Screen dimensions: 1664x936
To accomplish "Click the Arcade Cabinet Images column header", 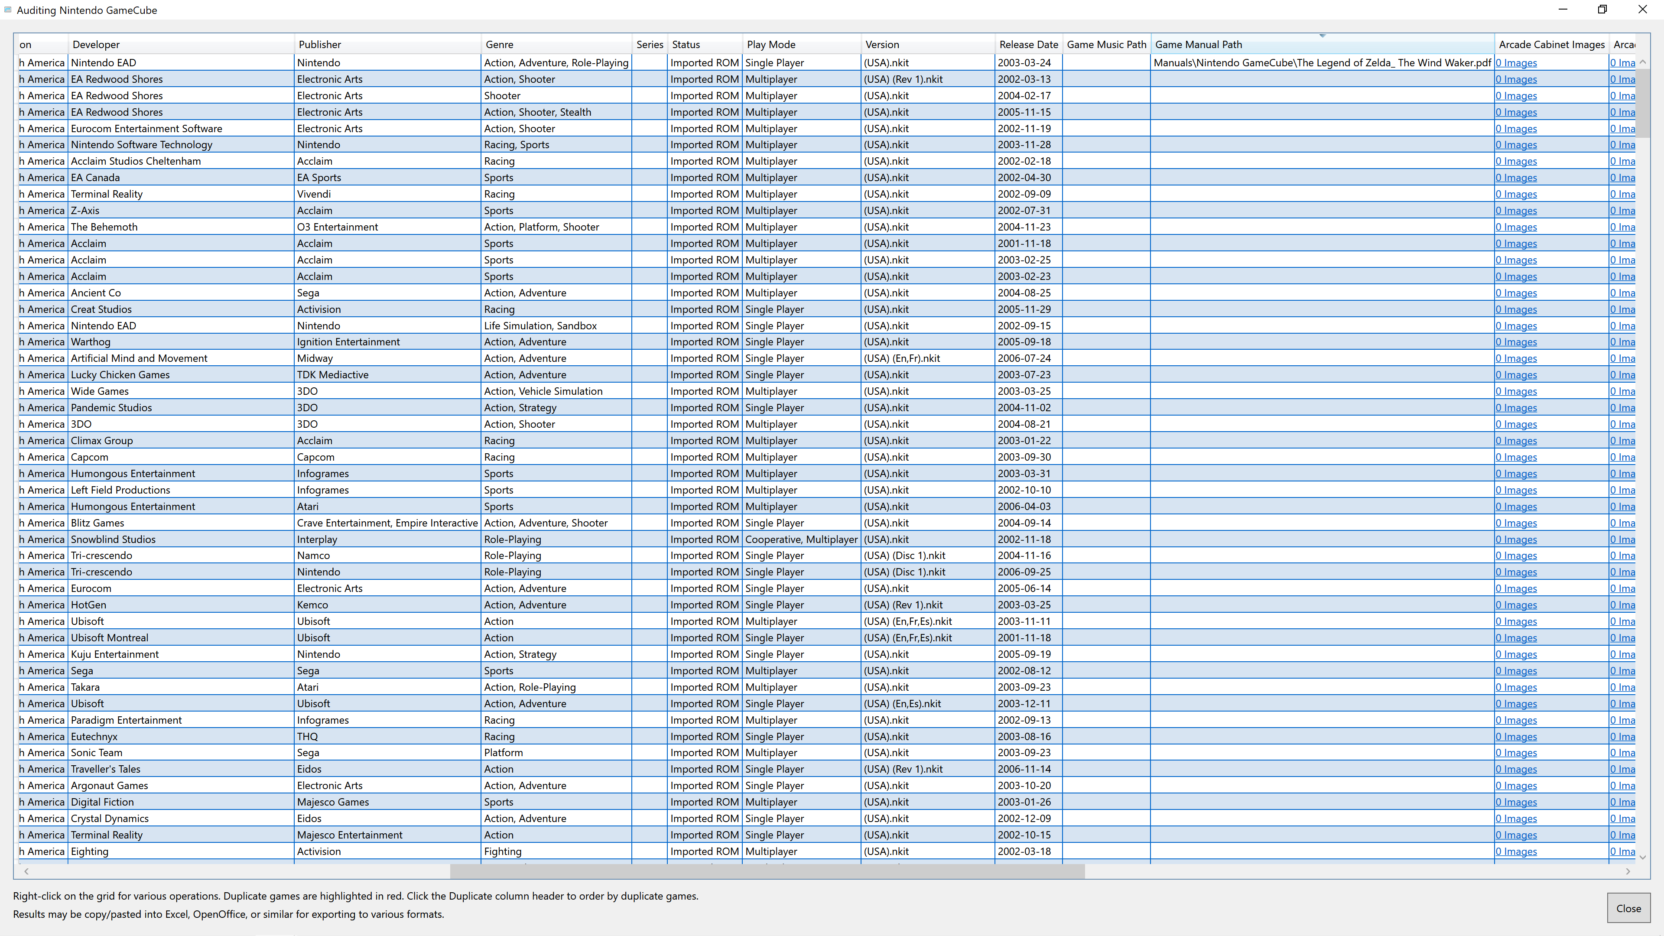I will (1552, 45).
